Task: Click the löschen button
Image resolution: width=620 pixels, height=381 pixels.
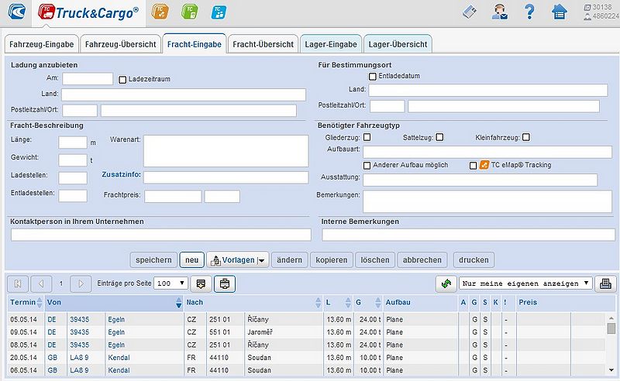Action: (x=375, y=260)
